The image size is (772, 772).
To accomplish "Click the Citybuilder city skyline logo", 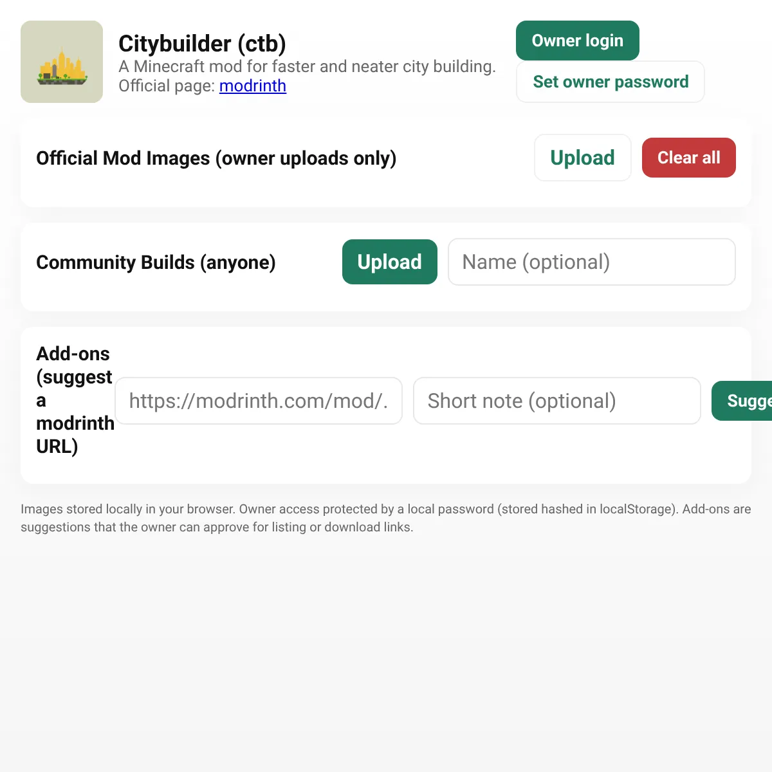I will [62, 62].
